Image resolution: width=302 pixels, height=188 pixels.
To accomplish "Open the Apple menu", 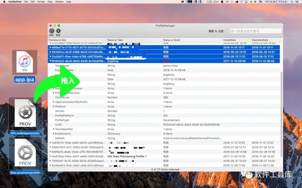I will 4,2.
